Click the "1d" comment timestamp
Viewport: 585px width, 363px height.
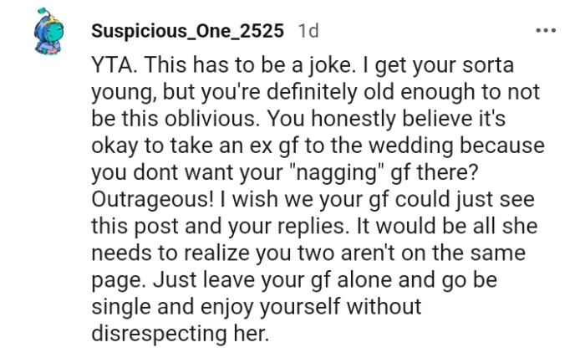[x=309, y=32]
